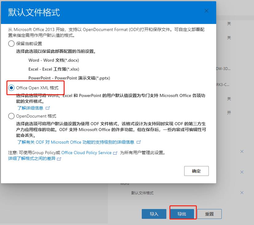Open the 详细了解格式之间的差异 link
Screen dimensions: 254x225
pyautogui.click(x=32, y=158)
